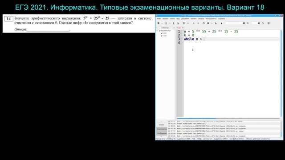The height and width of the screenshot is (160, 285).
Task: Click the 'строка 3/4' status bar entry
Action: 161,139
